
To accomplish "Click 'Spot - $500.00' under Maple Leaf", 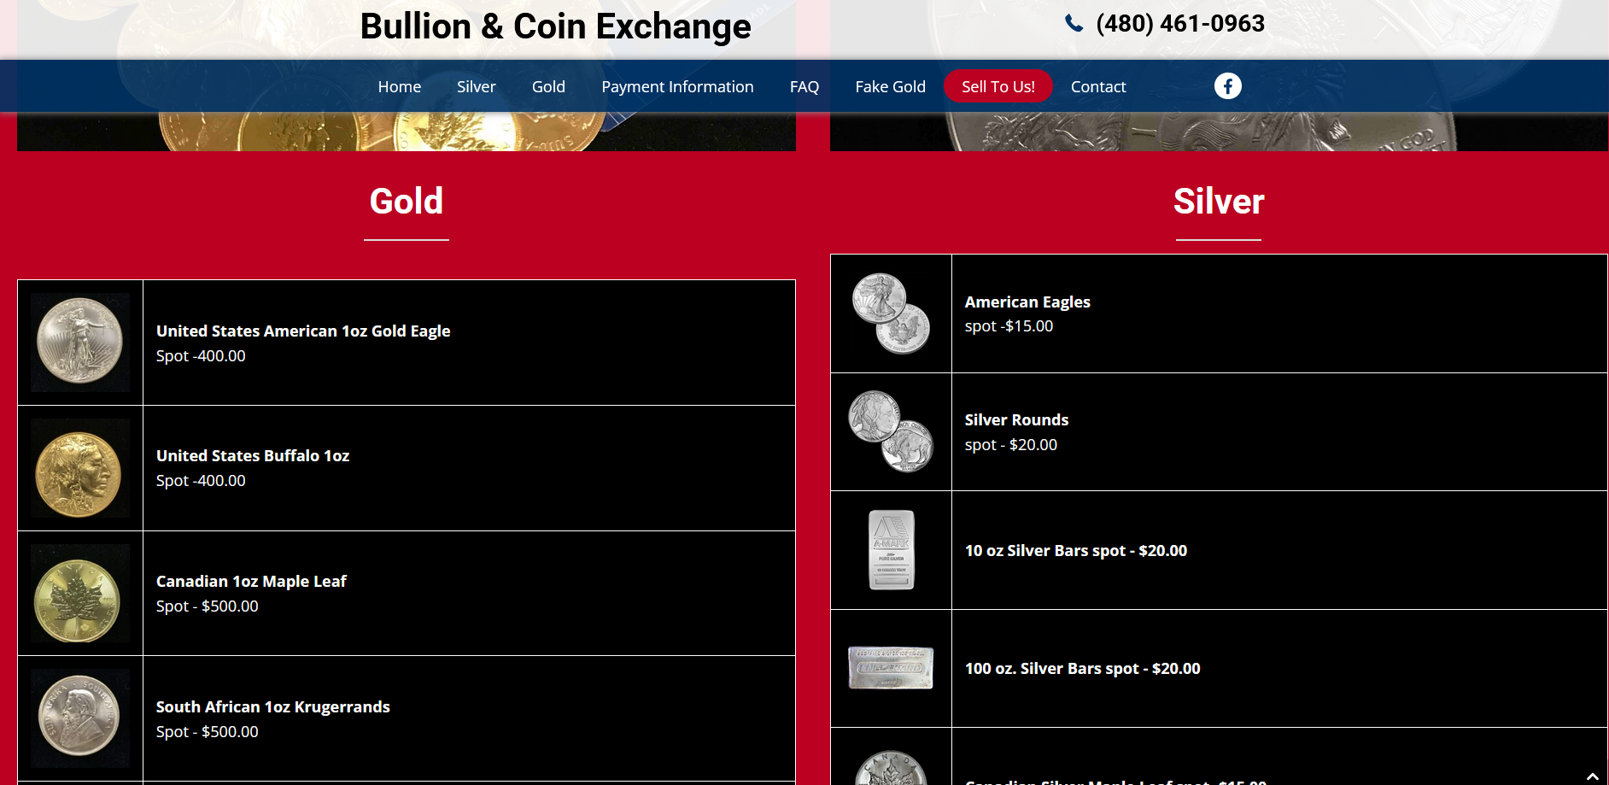I will (x=208, y=606).
